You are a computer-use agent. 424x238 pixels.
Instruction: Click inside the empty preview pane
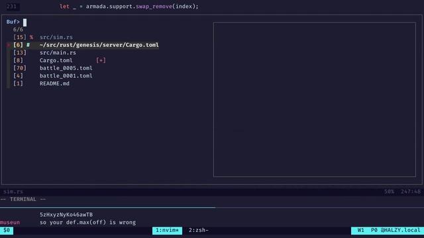click(x=315, y=100)
